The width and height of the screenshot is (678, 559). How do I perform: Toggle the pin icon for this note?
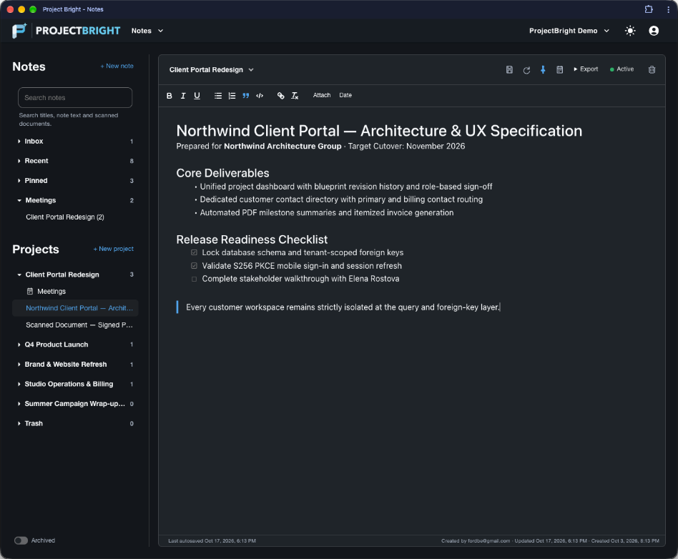click(x=543, y=69)
